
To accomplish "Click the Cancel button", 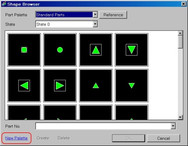I will click(163, 138).
